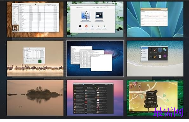Image resolution: width=189 pixels, height=122 pixels.
Task: Click the black terminal icon in browser page
Action: (x=80, y=26)
